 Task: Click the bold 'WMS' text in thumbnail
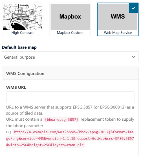[118, 17]
